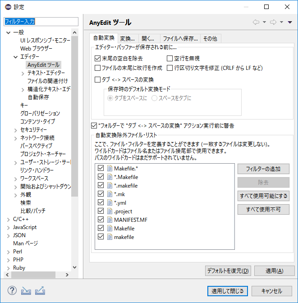
Task: Click the file icon next to Makefile.*
Action: 110,168
